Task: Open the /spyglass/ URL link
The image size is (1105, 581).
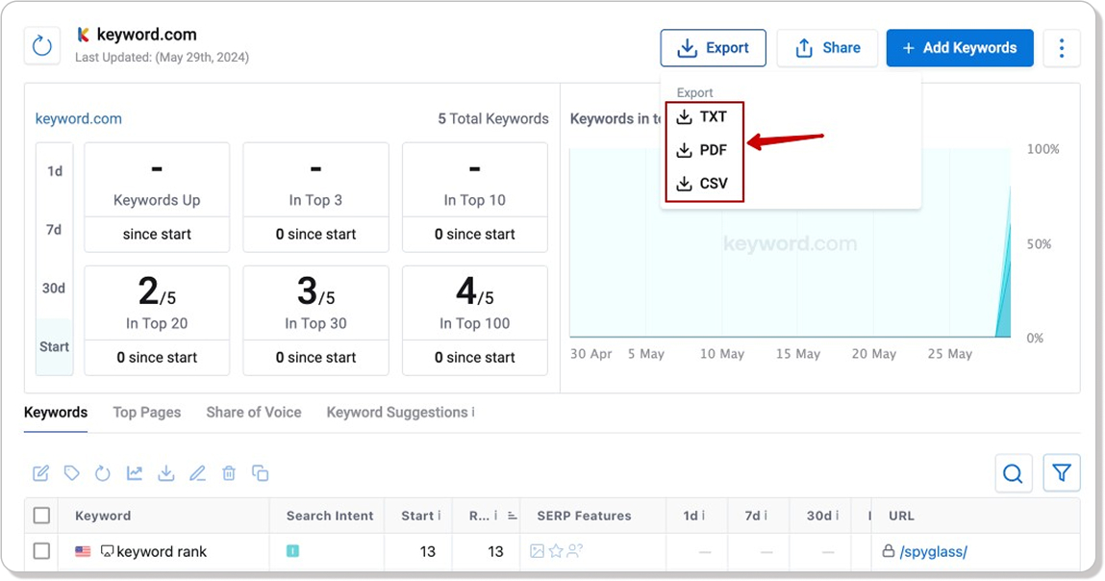Action: [934, 551]
